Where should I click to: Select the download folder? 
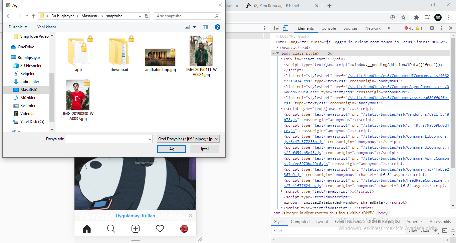click(x=120, y=55)
